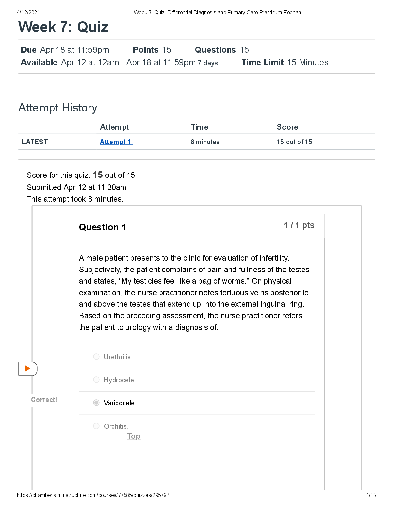Click the Attempt column header
This screenshot has height=508, width=393.
(114, 127)
